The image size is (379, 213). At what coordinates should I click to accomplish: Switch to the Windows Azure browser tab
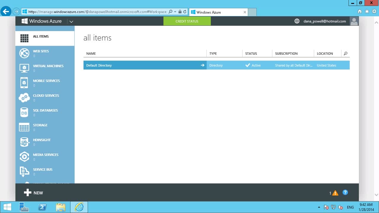218,12
